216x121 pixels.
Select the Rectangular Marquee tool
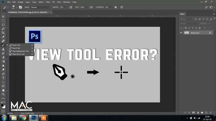[3, 21]
